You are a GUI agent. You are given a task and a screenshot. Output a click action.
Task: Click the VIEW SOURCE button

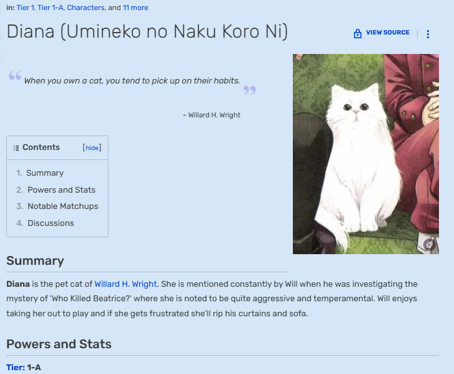(388, 33)
